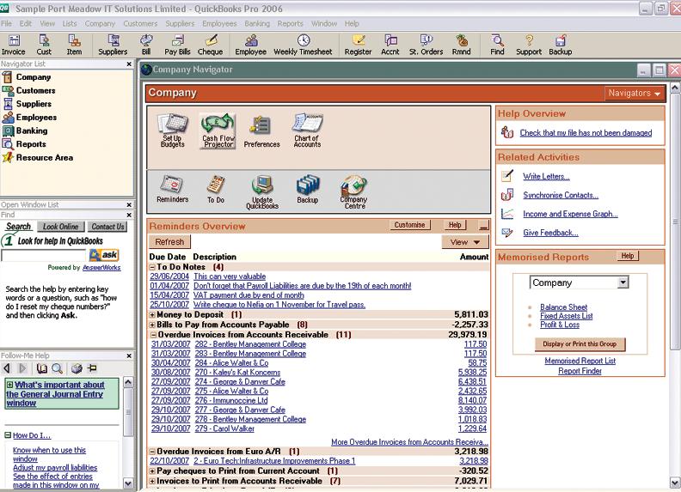Open the Customers menu
The width and height of the screenshot is (681, 492).
pyautogui.click(x=140, y=23)
